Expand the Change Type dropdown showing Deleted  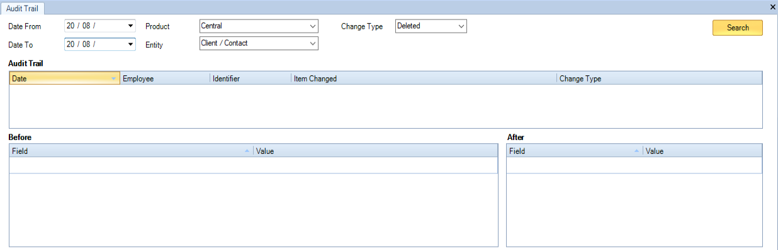[x=461, y=26]
